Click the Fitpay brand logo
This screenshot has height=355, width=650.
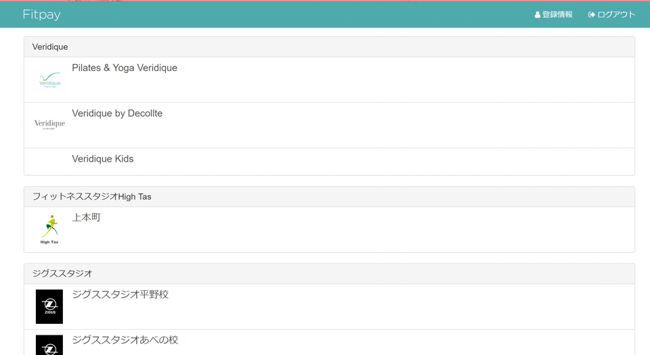tap(41, 14)
